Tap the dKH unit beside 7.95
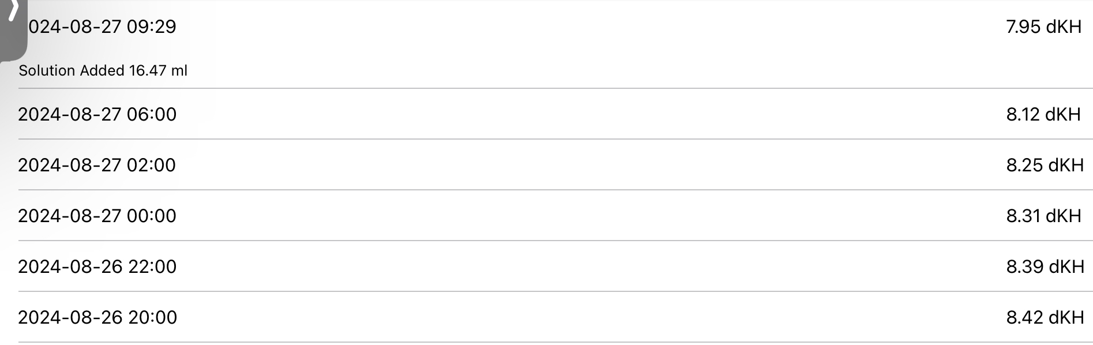Screen dimensions: 1093x345 [x=1063, y=27]
